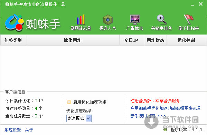Expand the 高速模式 speed dropdown
This screenshot has width=207, height=135.
click(x=88, y=118)
